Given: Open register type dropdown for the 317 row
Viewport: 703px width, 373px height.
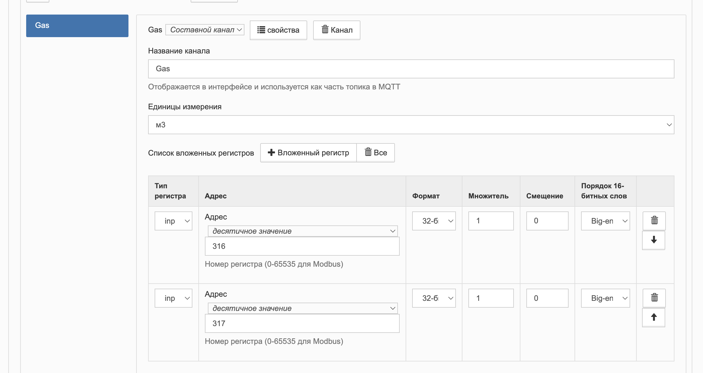Looking at the screenshot, I should tap(173, 298).
